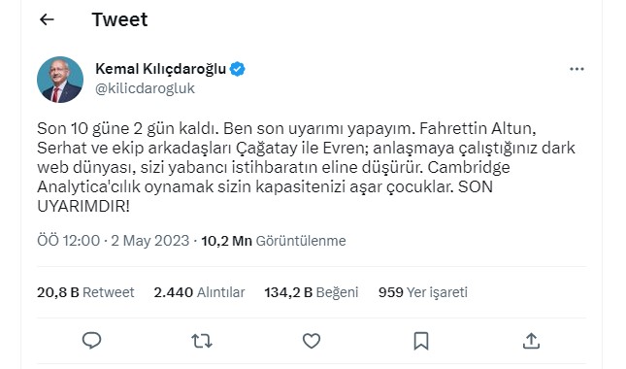
Task: Open the three-dot more options menu
Action: click(x=577, y=69)
